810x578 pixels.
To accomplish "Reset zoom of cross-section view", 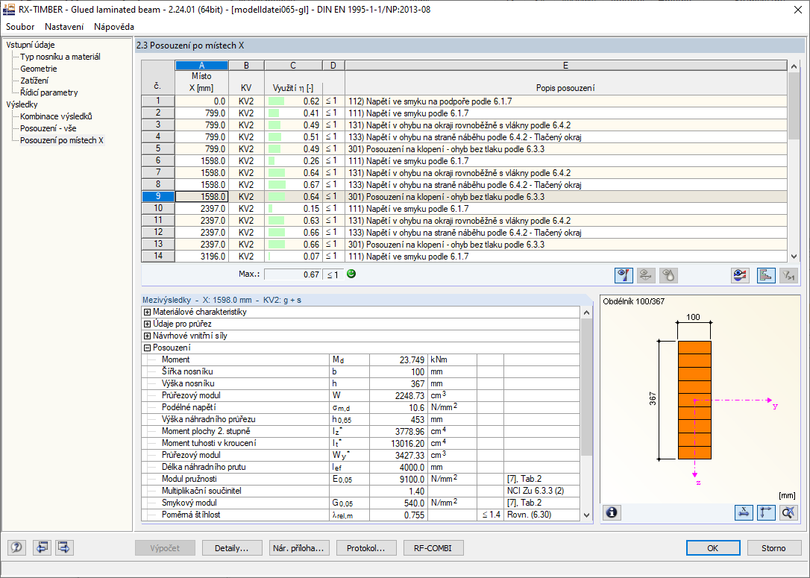I will (x=788, y=512).
